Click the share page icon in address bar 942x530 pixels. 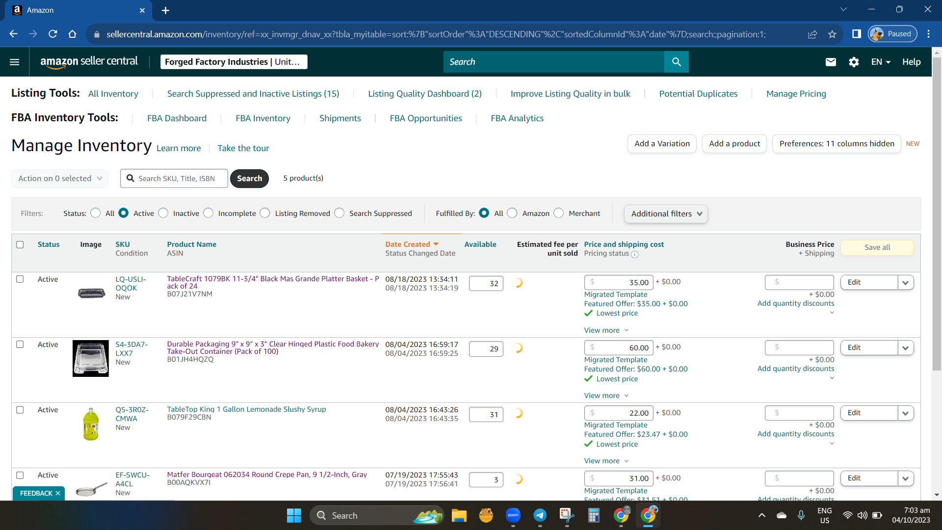coord(812,34)
